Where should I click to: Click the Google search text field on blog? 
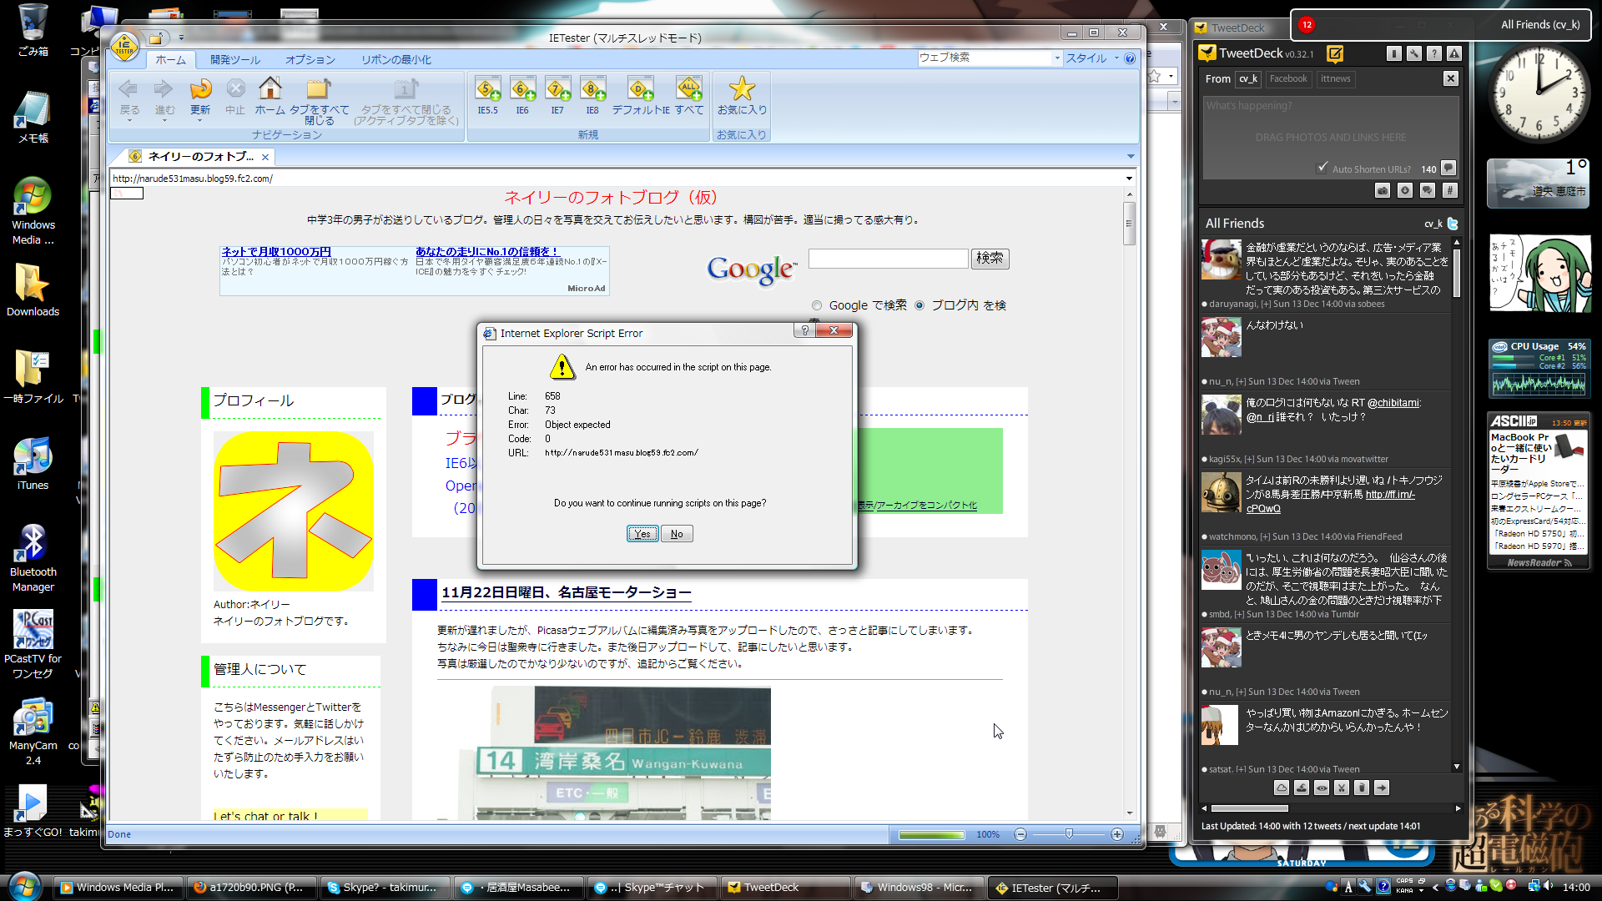(x=888, y=259)
